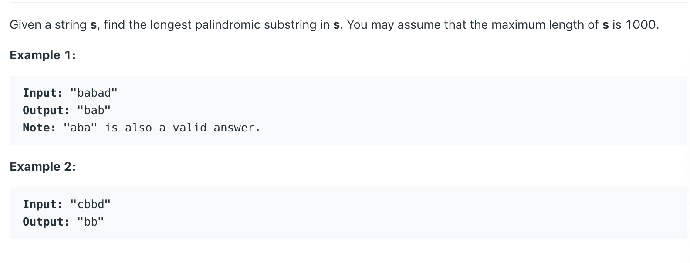
Task: Click the "aba" string in the note
Action: pyautogui.click(x=80, y=128)
